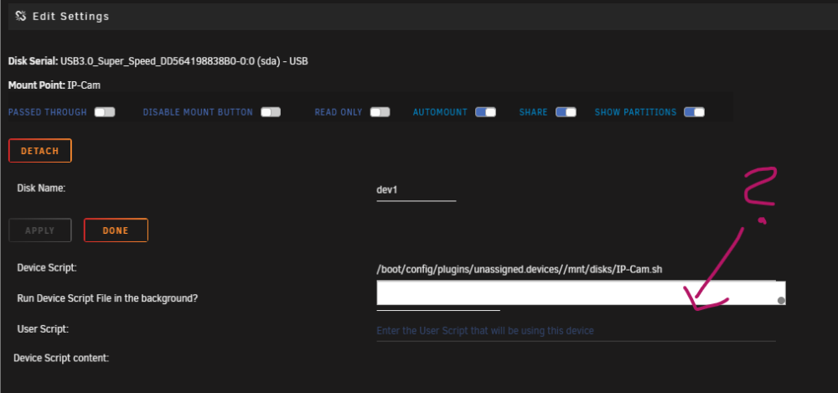Viewport: 838px width, 393px height.
Task: Click the Done button
Action: (116, 230)
